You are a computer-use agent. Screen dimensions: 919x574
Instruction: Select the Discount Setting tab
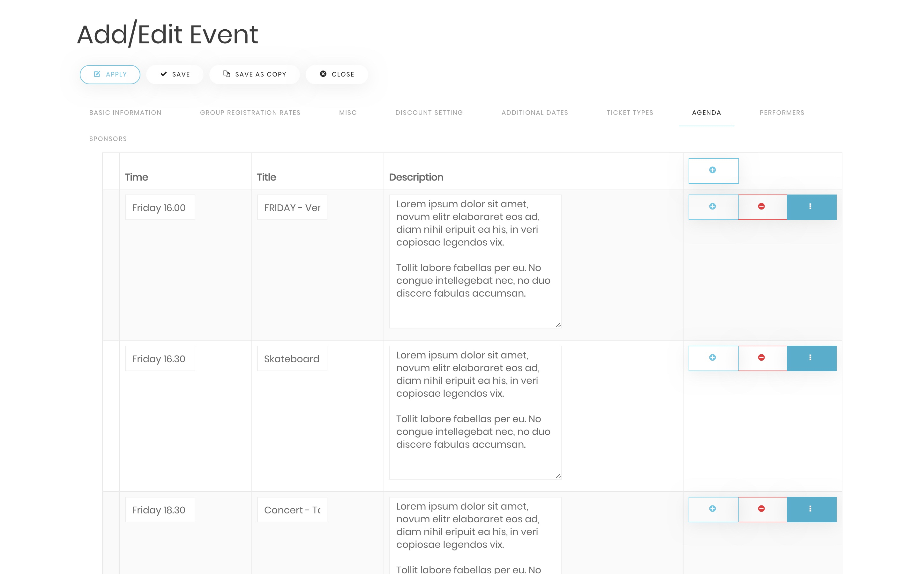(429, 113)
